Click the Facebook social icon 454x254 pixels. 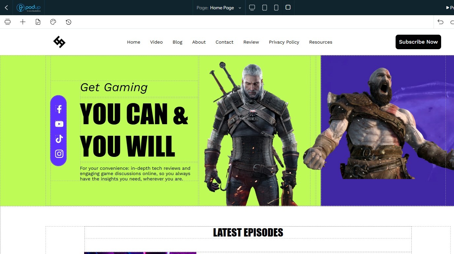point(59,109)
